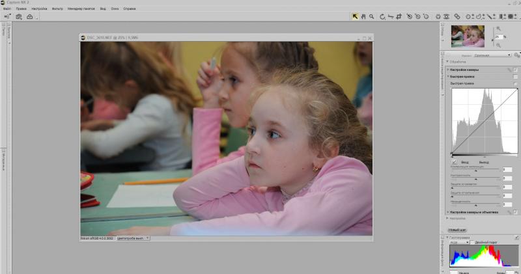Select the Red-Eye Control Point tool

click(447, 16)
